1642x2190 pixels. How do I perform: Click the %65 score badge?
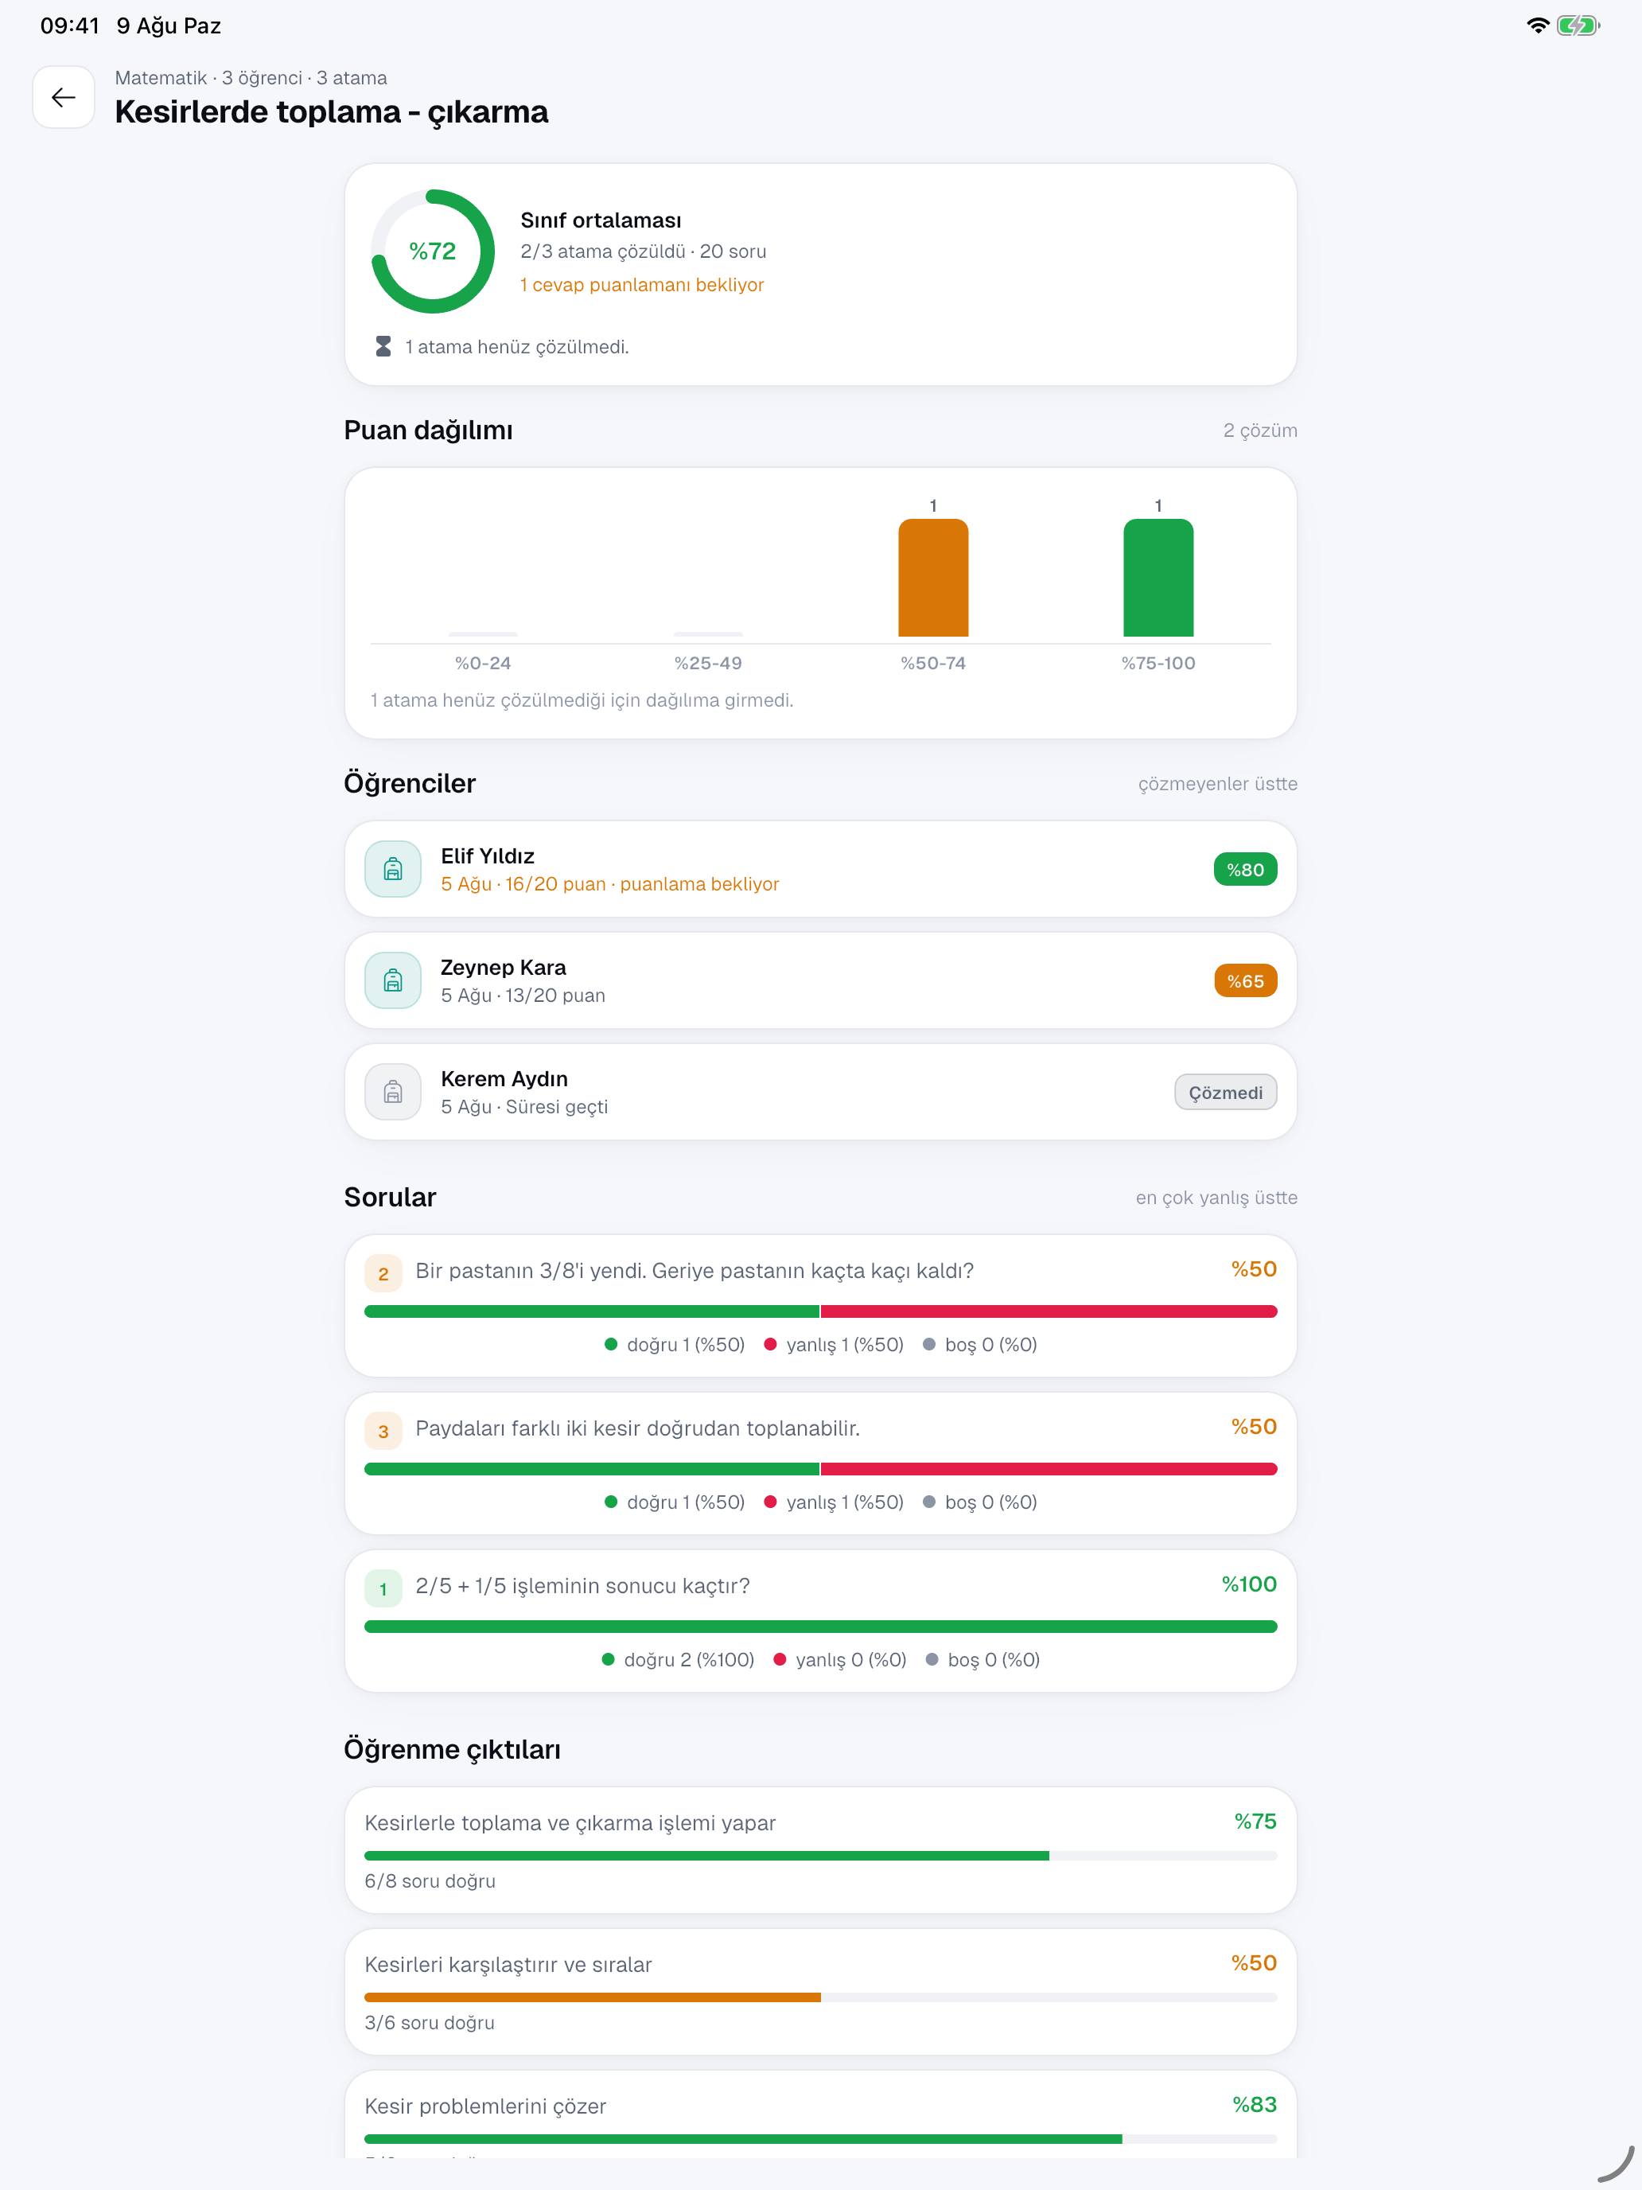pyautogui.click(x=1245, y=981)
